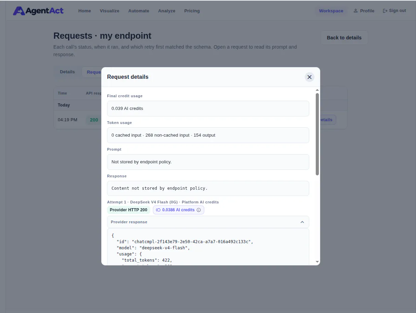Open the Home menu item

84,11
